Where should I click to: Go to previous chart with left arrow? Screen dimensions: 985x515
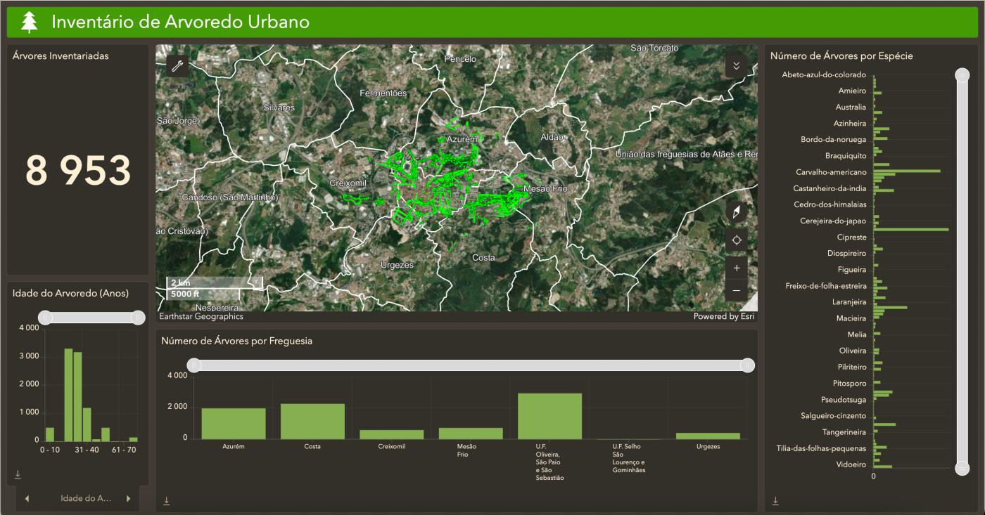coord(27,499)
